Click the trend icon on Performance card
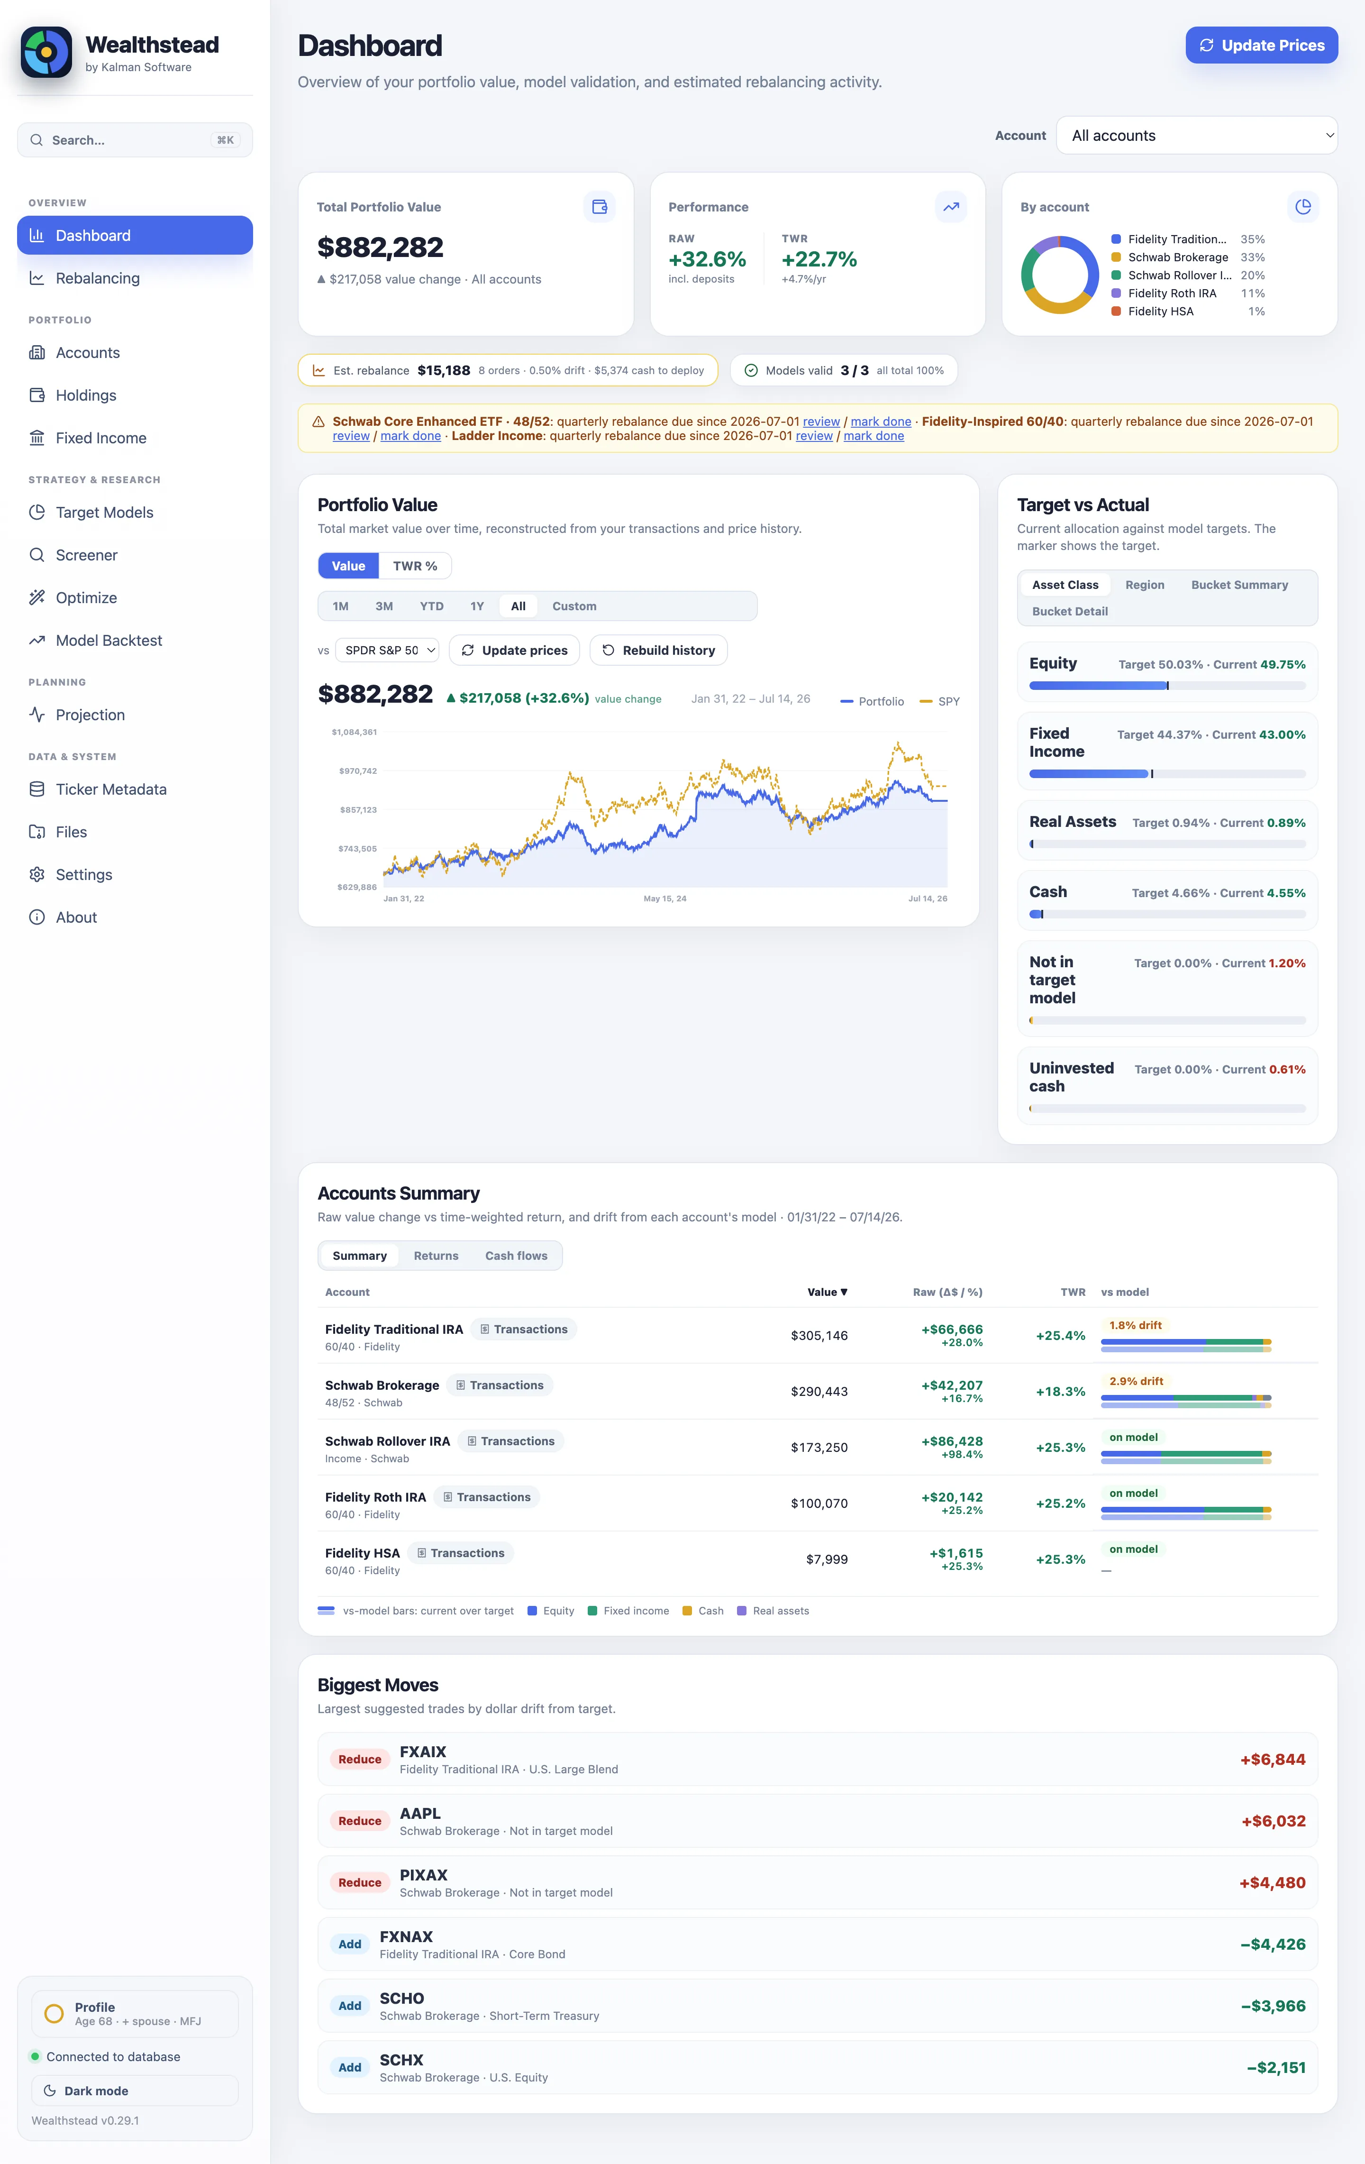1365x2164 pixels. [x=951, y=207]
